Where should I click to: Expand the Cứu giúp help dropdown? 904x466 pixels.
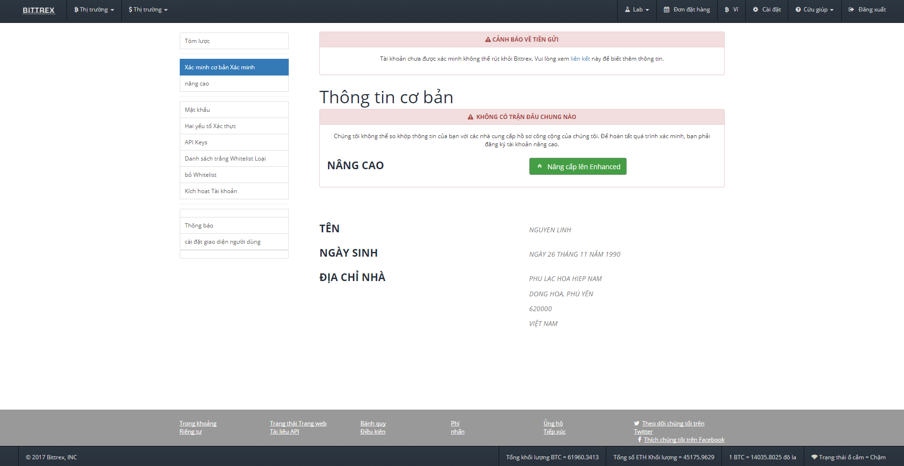click(x=815, y=10)
